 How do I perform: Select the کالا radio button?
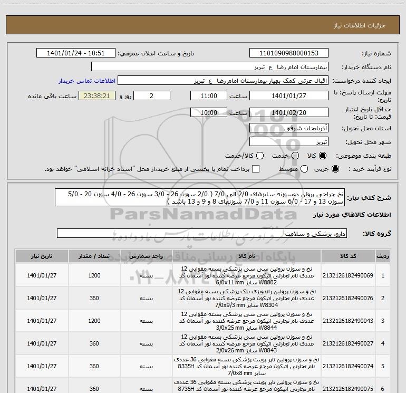323,156
